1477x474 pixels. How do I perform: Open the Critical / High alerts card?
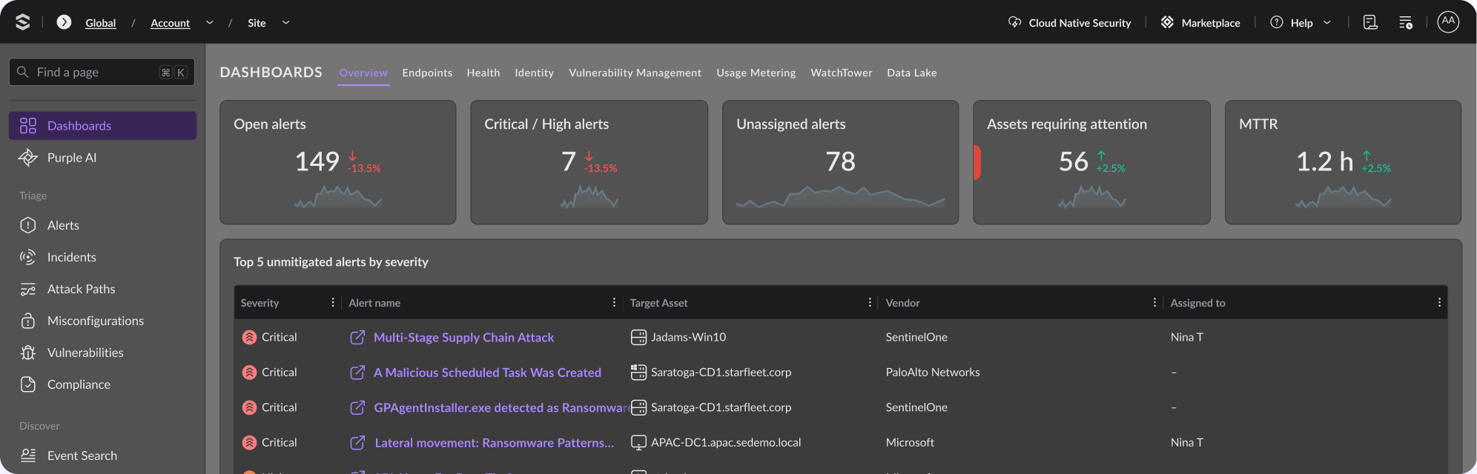589,162
